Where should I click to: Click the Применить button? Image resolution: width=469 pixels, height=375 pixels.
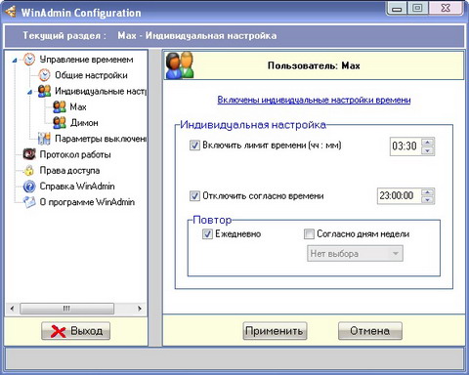click(275, 331)
